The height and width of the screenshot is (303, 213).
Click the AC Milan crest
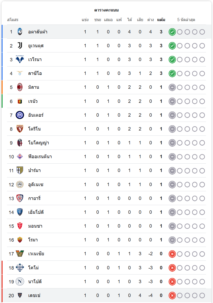click(20, 87)
